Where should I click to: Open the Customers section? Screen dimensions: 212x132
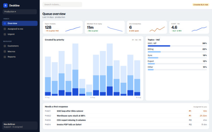pyautogui.click(x=20, y=46)
